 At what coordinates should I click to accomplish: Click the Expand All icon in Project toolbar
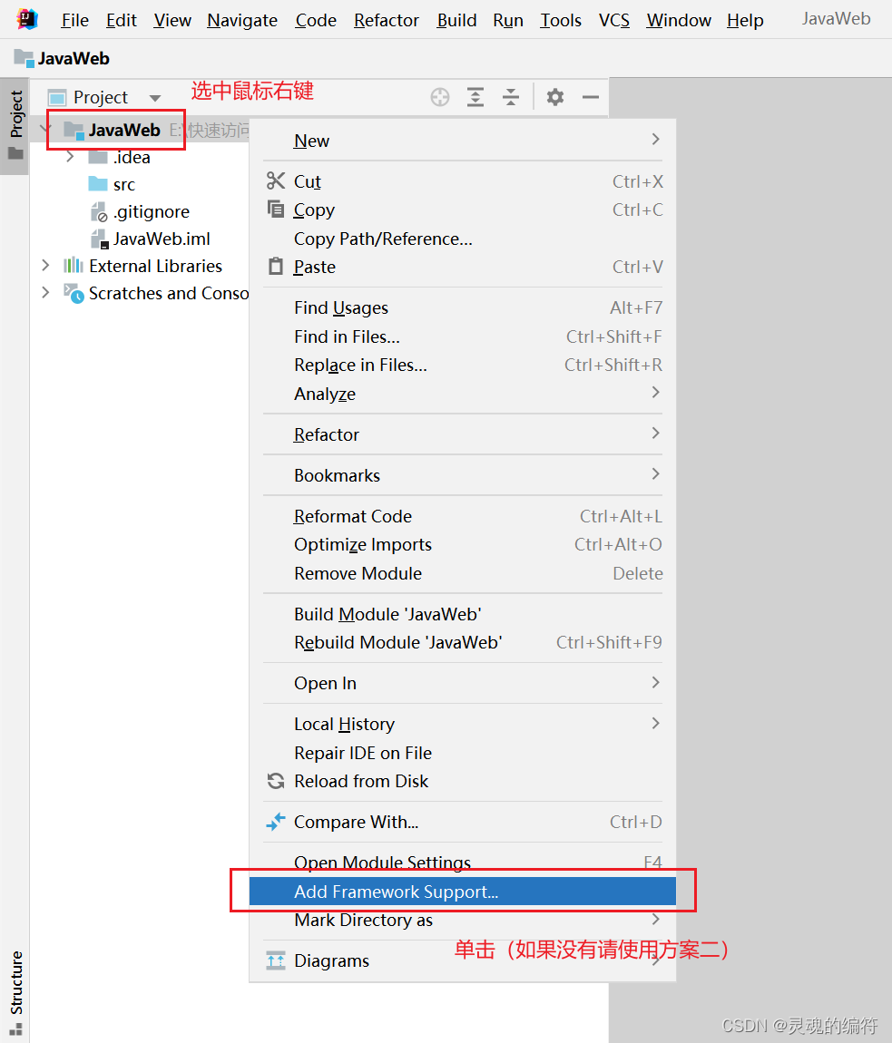(475, 97)
